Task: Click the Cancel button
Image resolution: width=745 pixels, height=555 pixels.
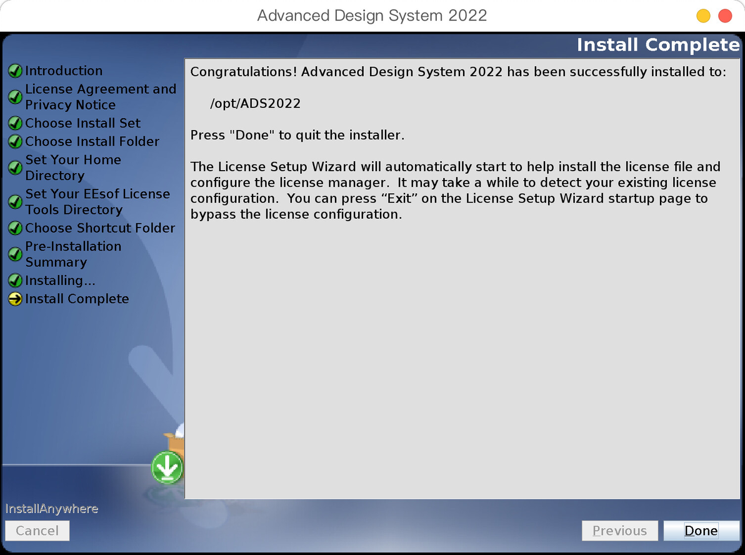Action: (37, 530)
